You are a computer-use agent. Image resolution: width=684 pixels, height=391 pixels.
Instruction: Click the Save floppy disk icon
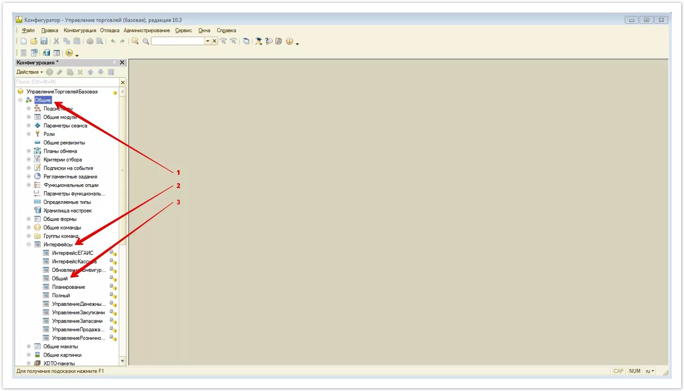click(x=44, y=41)
